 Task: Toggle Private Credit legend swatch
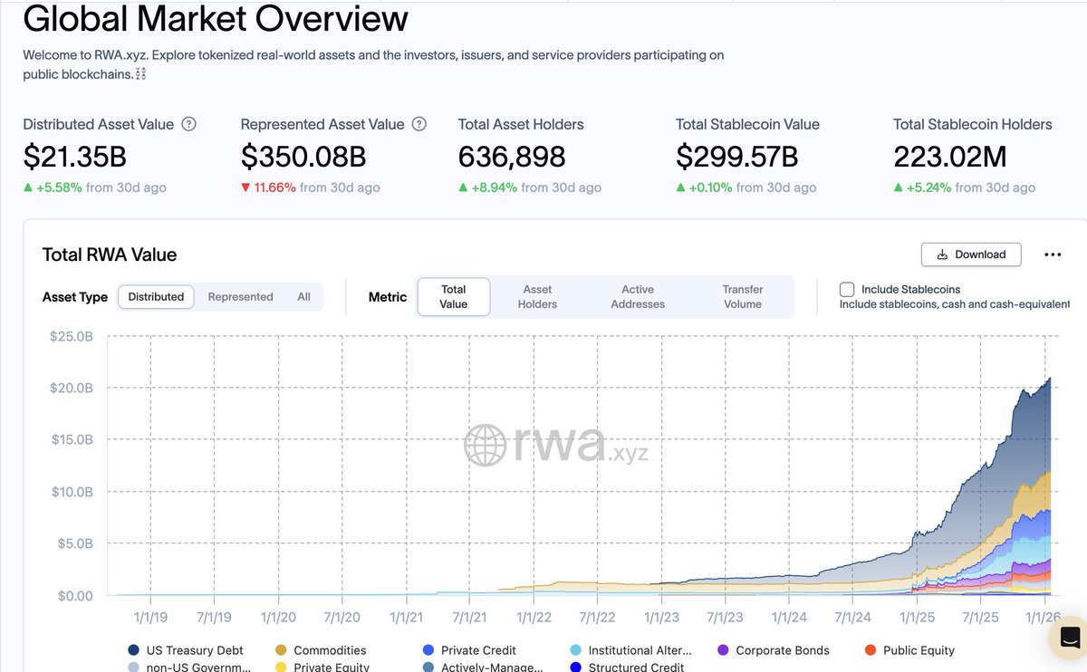click(428, 650)
